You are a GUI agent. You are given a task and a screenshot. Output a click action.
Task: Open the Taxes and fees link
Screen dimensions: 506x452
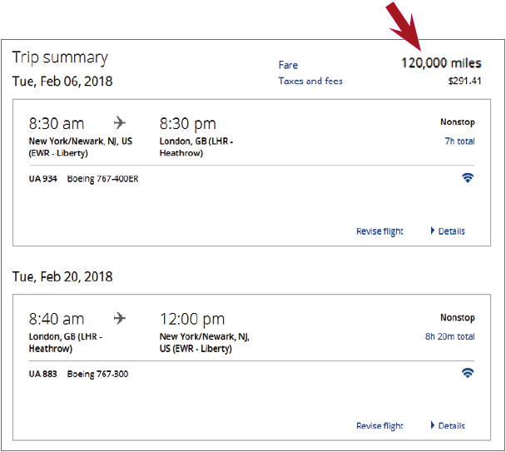coord(310,81)
